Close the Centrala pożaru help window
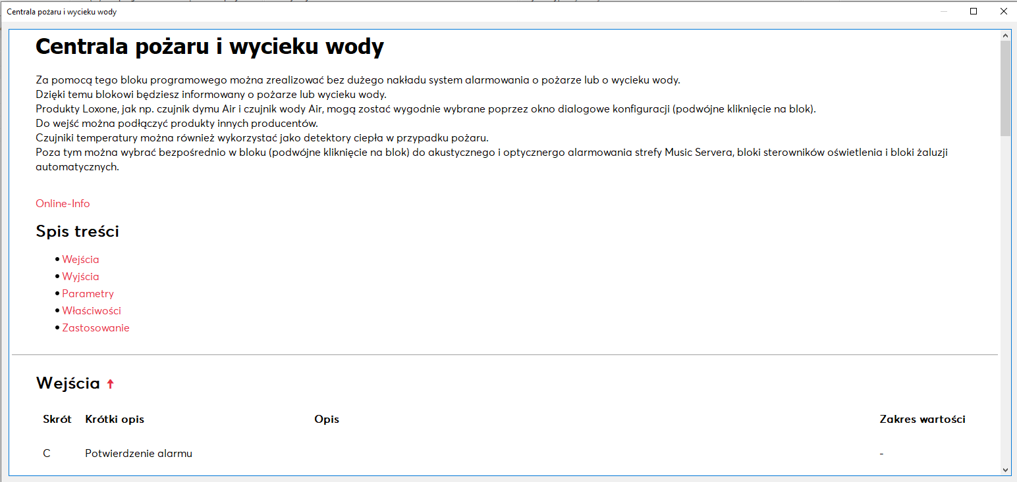 coord(1003,11)
